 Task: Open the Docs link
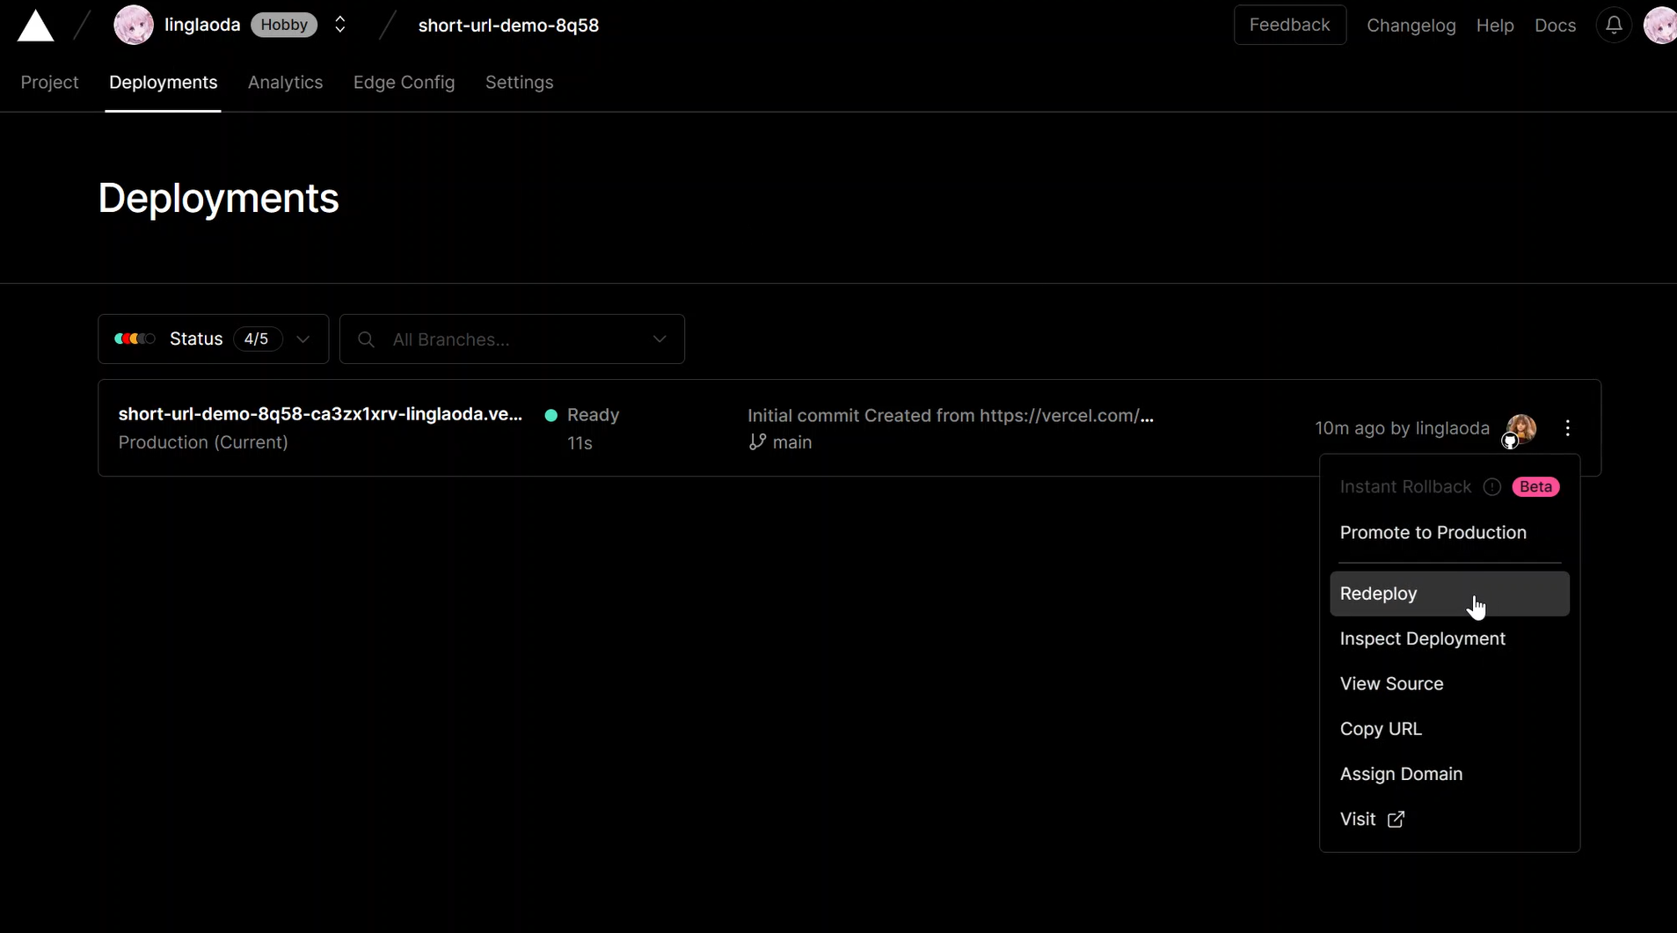[1555, 26]
